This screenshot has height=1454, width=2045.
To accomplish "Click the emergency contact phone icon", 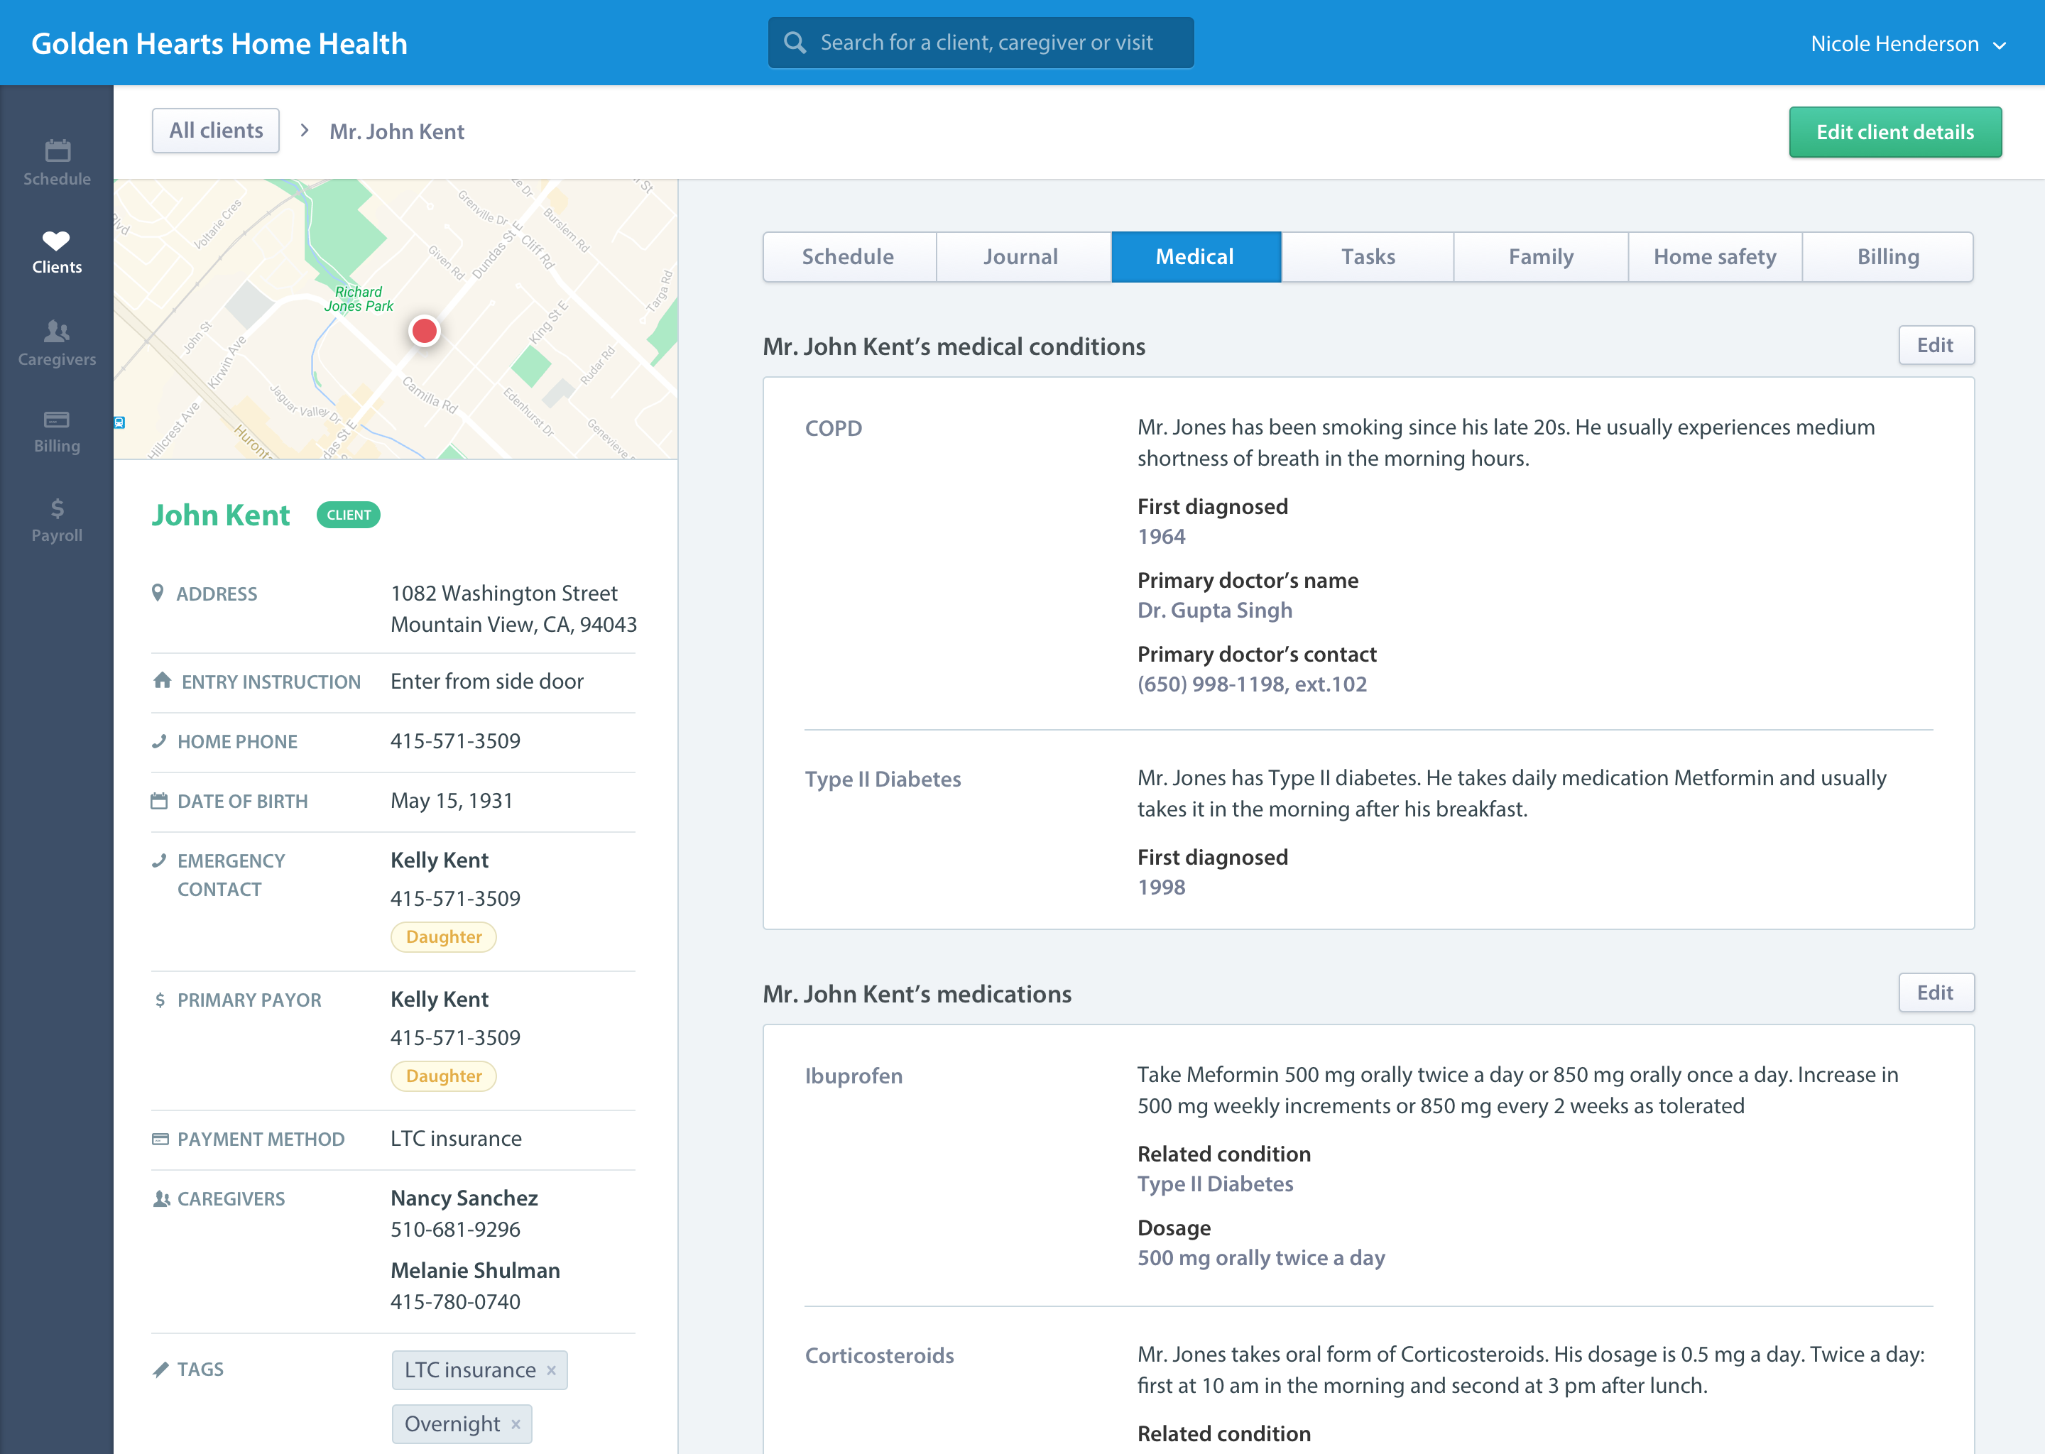I will click(x=159, y=860).
